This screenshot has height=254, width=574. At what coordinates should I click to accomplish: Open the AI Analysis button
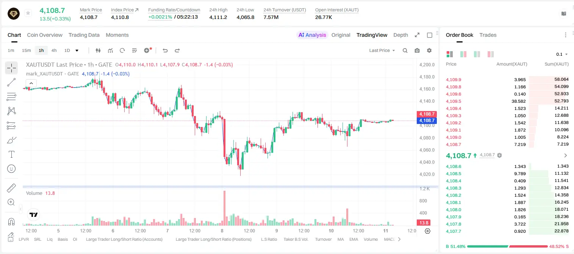312,35
